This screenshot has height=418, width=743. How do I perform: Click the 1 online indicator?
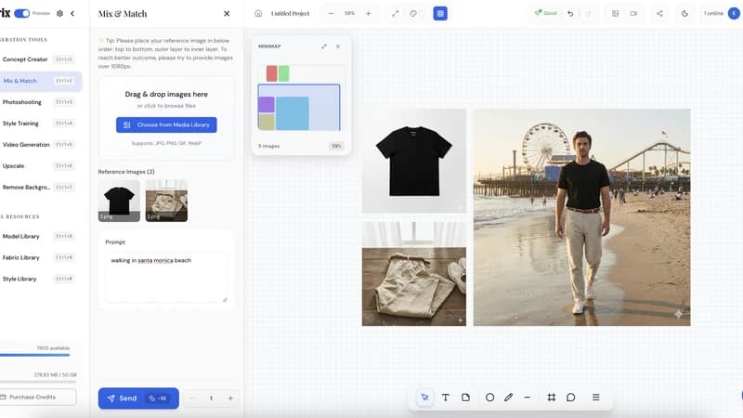[713, 13]
